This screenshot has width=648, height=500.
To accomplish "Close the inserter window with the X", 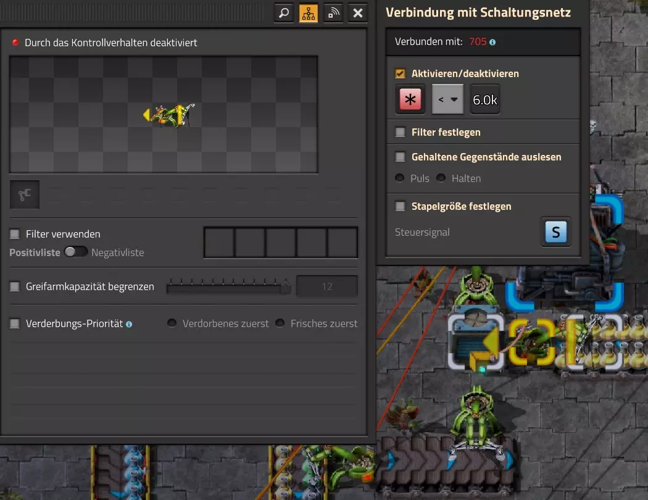I will pos(358,13).
